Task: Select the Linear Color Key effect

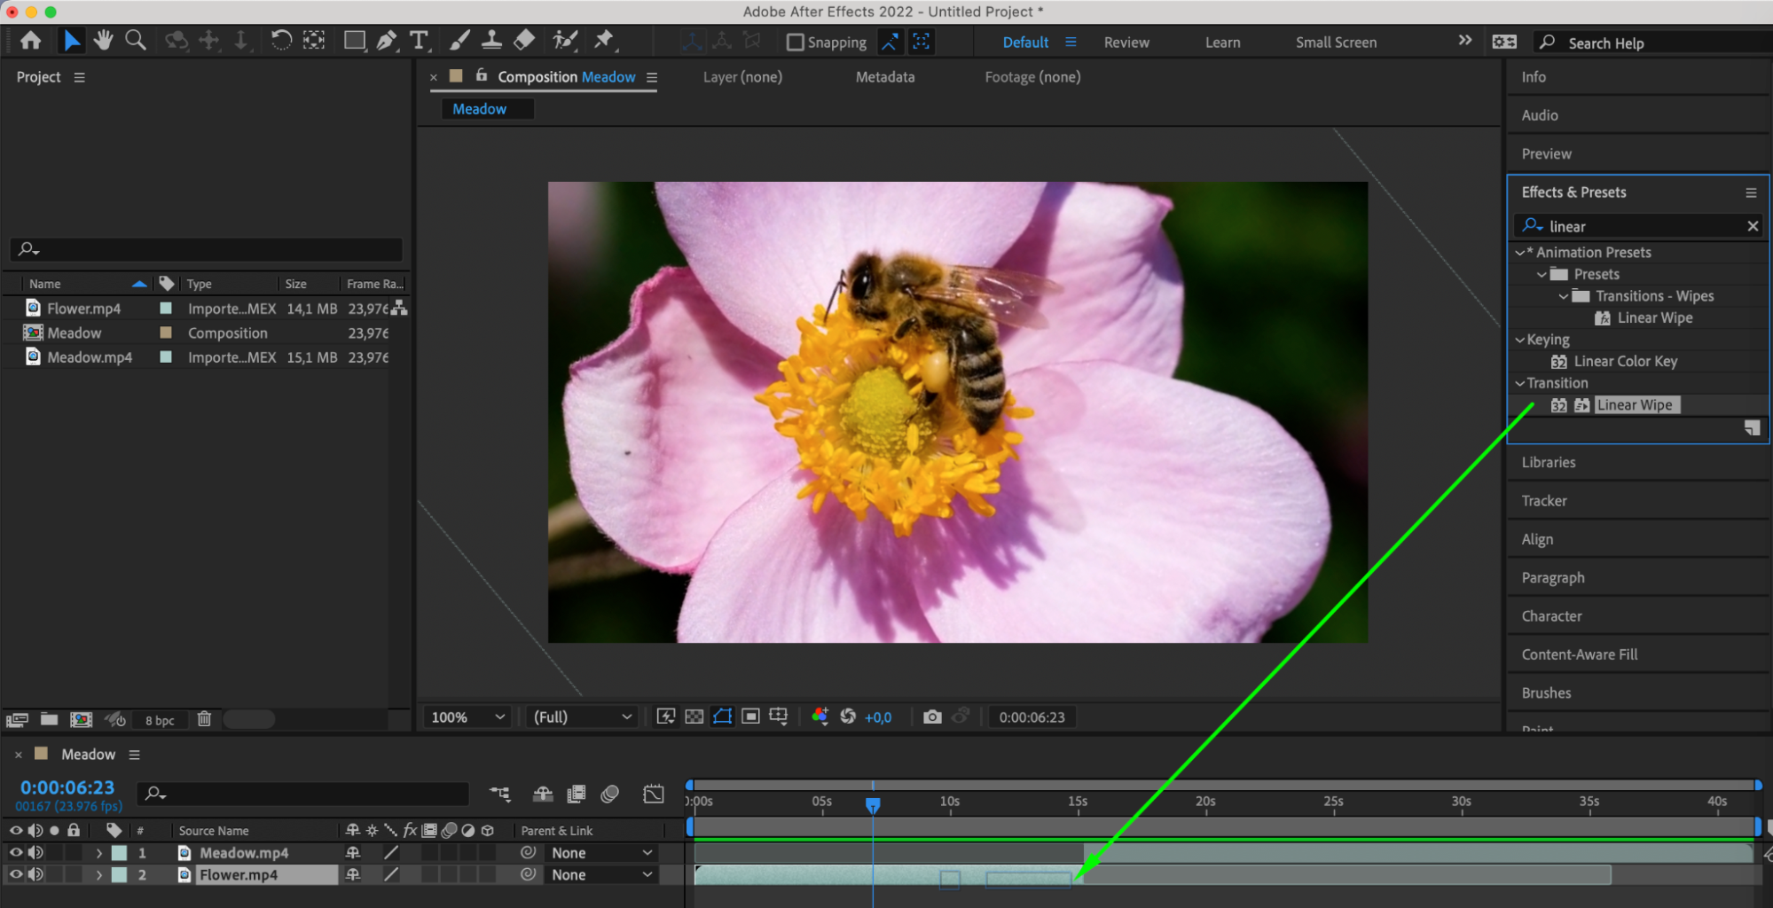Action: click(1625, 361)
